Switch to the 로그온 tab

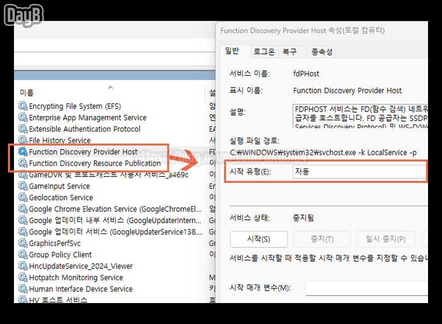(x=263, y=51)
